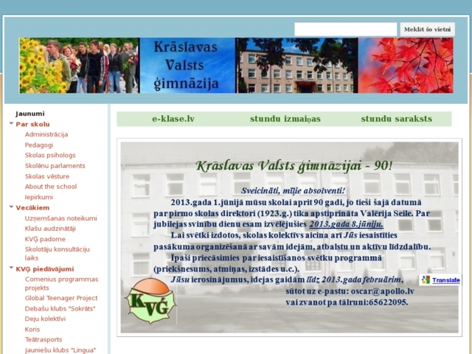Click the 'Sveicināti, mīļie absolventi!' greeting
The height and width of the screenshot is (354, 472).
click(294, 190)
